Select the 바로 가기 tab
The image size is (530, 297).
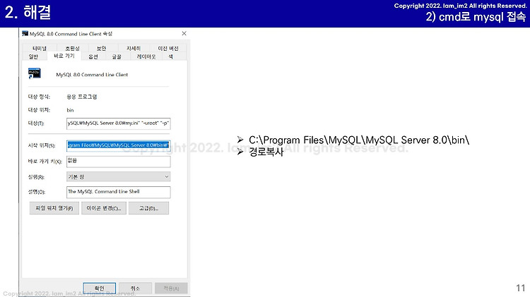coord(64,56)
